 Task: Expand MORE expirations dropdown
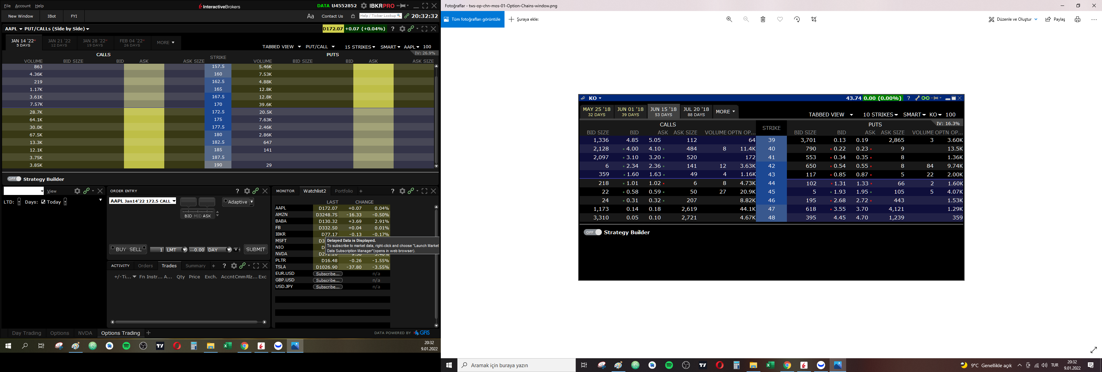[166, 42]
